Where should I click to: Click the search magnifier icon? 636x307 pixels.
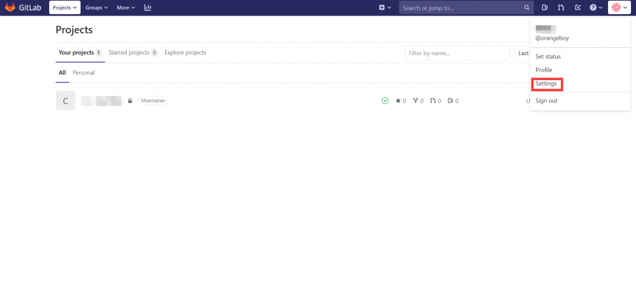pyautogui.click(x=527, y=8)
